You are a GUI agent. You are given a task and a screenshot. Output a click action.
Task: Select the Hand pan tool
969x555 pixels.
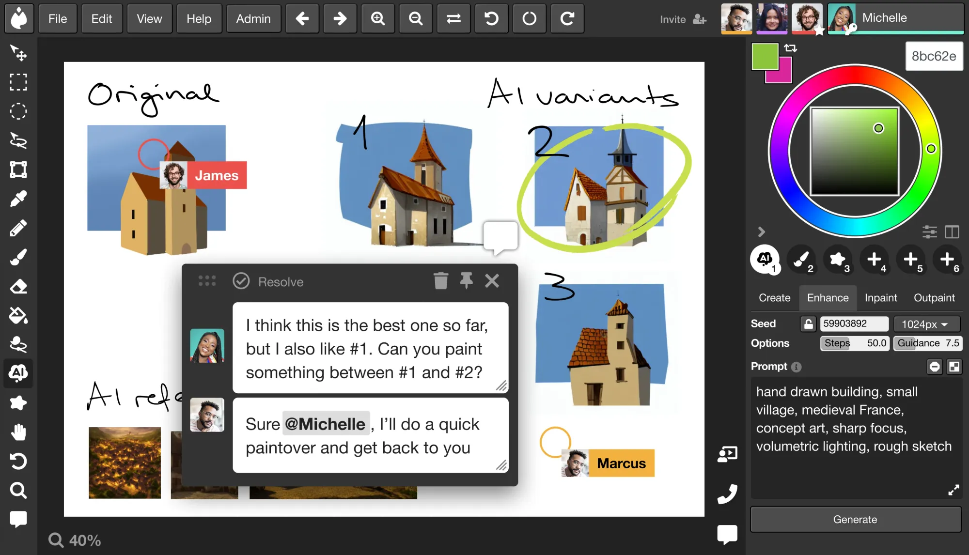[x=18, y=432]
